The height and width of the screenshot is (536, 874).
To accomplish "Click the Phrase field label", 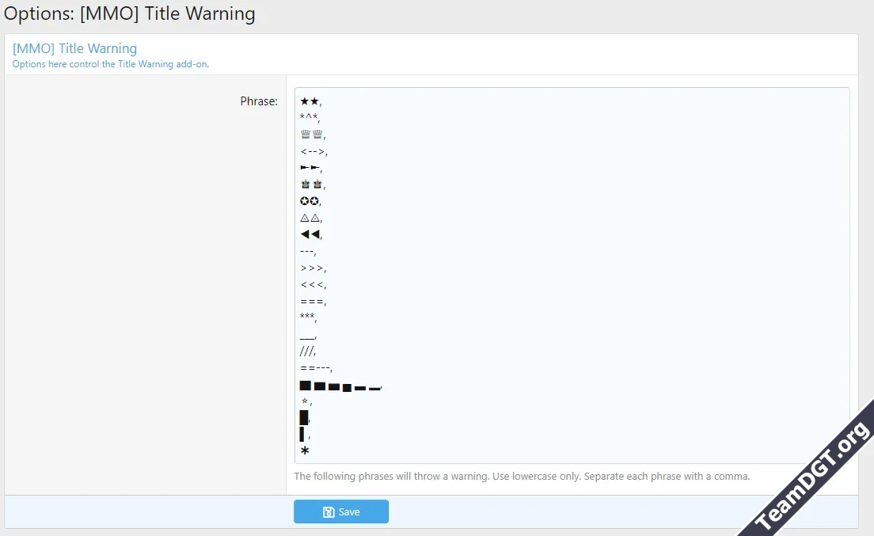I will pos(259,101).
